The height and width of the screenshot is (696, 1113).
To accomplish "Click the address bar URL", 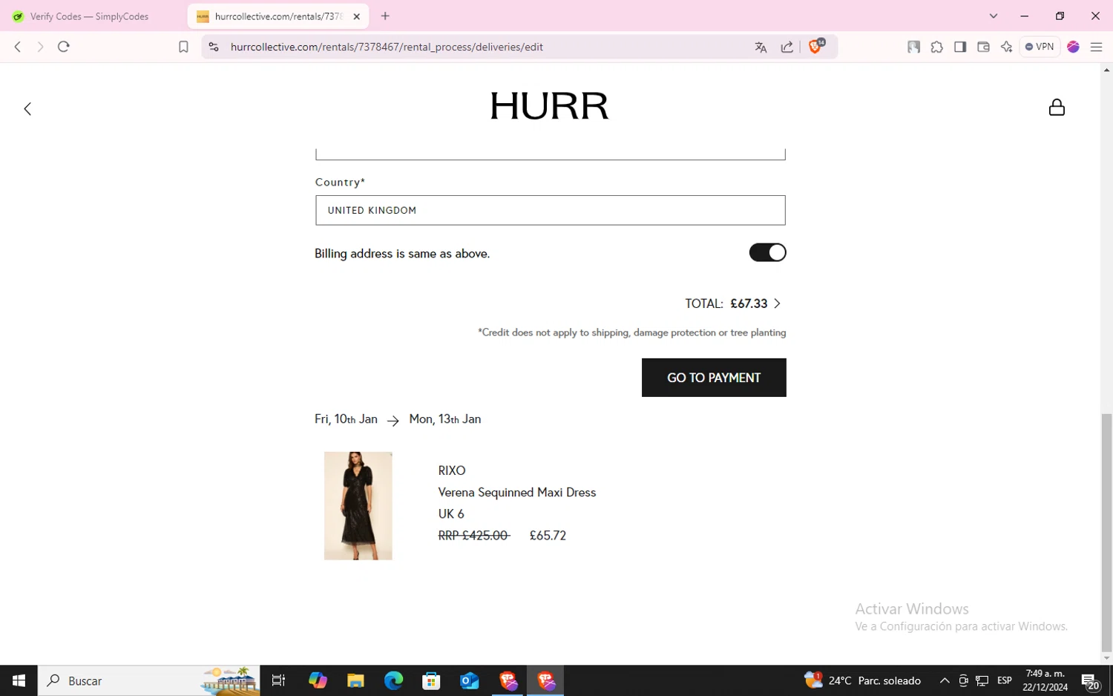I will [x=387, y=47].
